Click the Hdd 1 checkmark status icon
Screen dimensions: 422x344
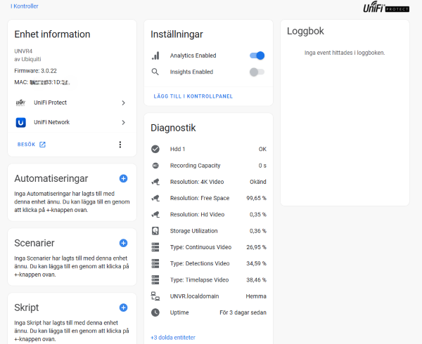(x=155, y=149)
